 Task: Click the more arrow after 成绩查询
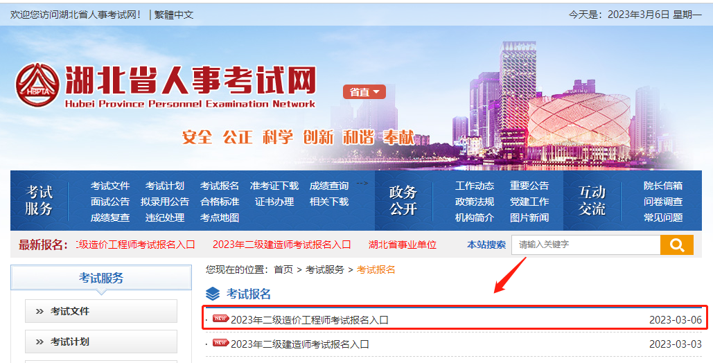pos(362,184)
